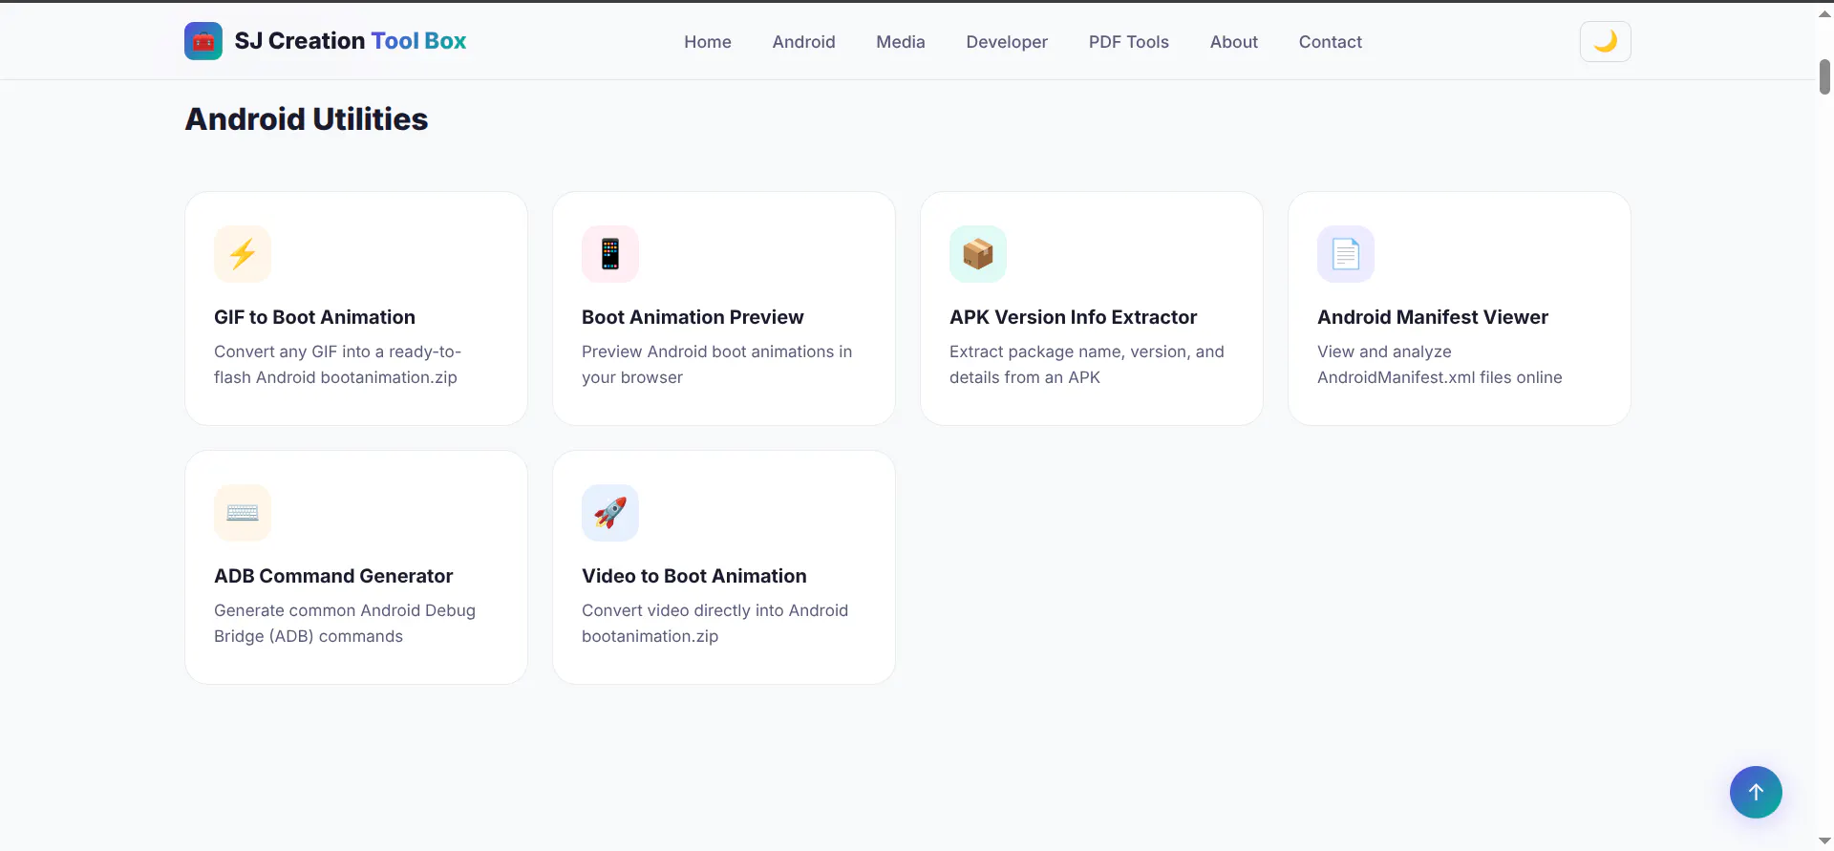
Task: Open ADB Command Generator title link
Action: pos(333,576)
